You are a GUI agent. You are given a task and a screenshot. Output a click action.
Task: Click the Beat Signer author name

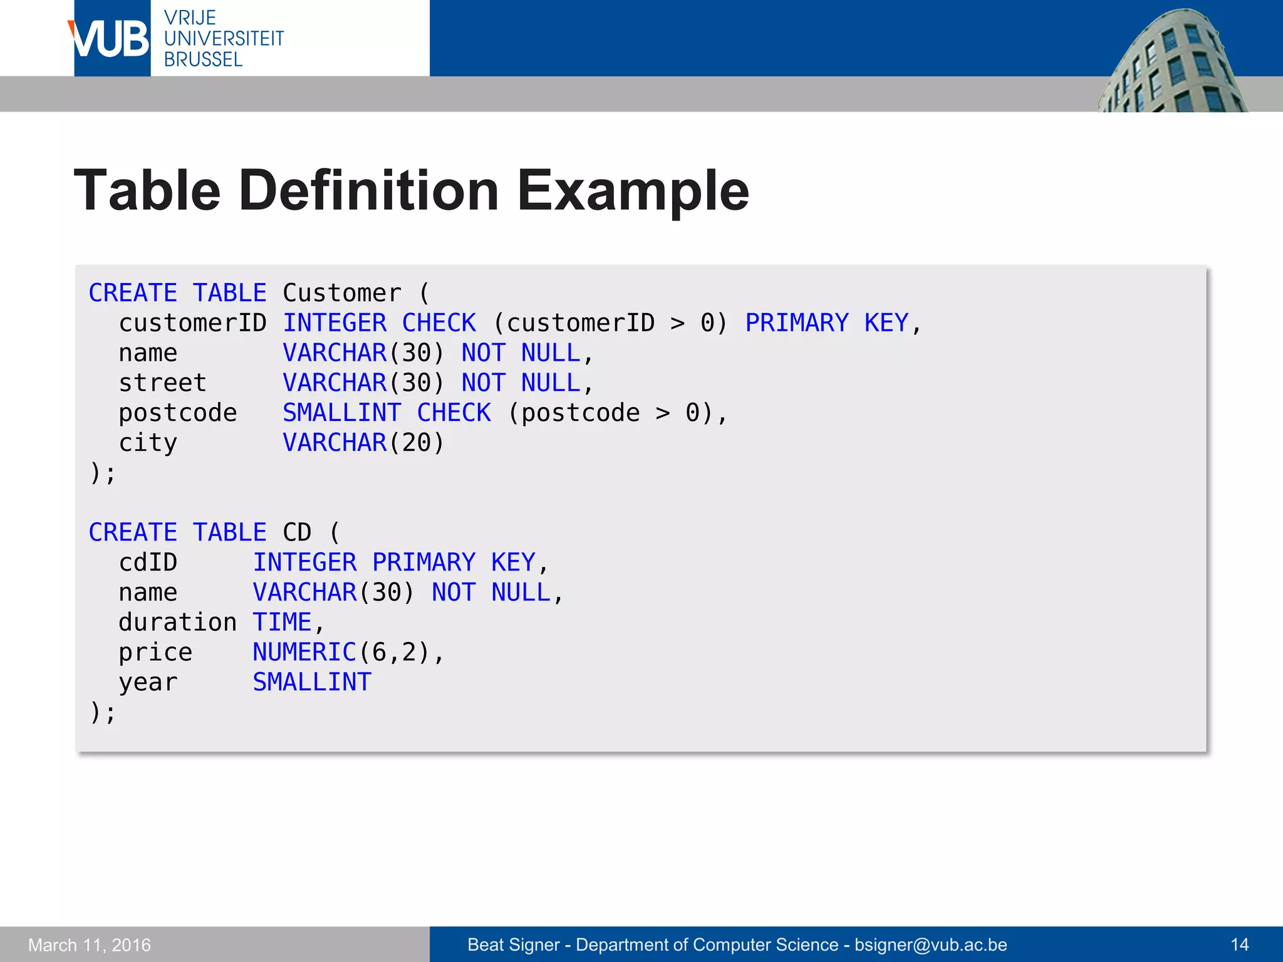coord(513,944)
